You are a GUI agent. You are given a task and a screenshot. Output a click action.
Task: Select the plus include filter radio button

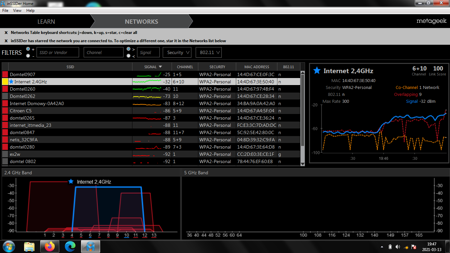pyautogui.click(x=28, y=49)
